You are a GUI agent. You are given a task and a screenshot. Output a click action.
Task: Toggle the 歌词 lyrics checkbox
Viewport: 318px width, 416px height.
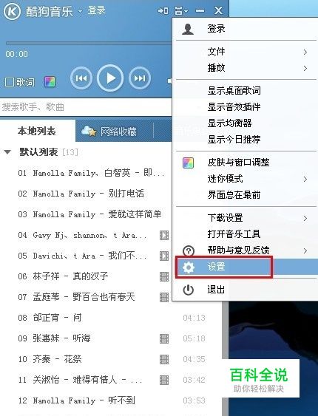(10, 82)
